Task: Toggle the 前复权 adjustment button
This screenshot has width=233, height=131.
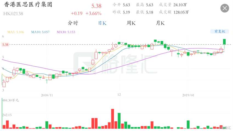Action: click(220, 31)
